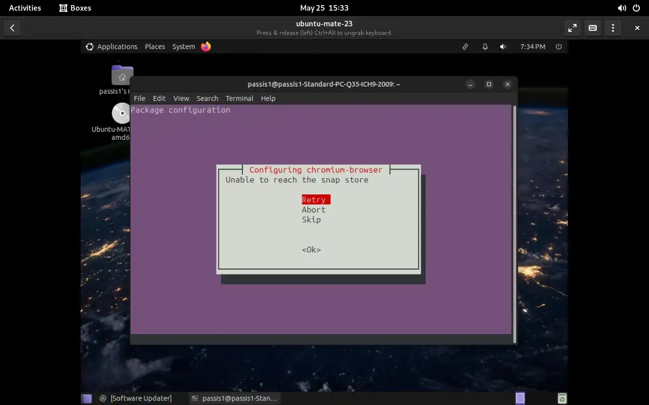Toggle Boxes fullscreen mode
This screenshot has width=649, height=405.
pos(572,28)
